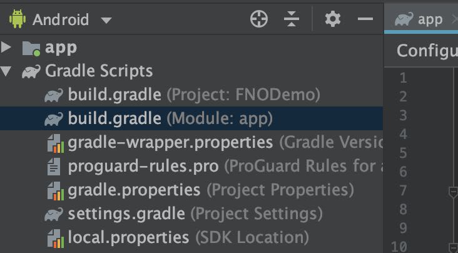Click line number 3 in the gutter
This screenshot has height=253, width=458.
tap(403, 115)
